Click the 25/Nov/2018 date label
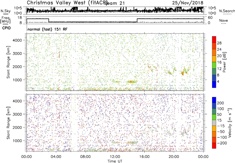235x163 pixels. pos(188,3)
